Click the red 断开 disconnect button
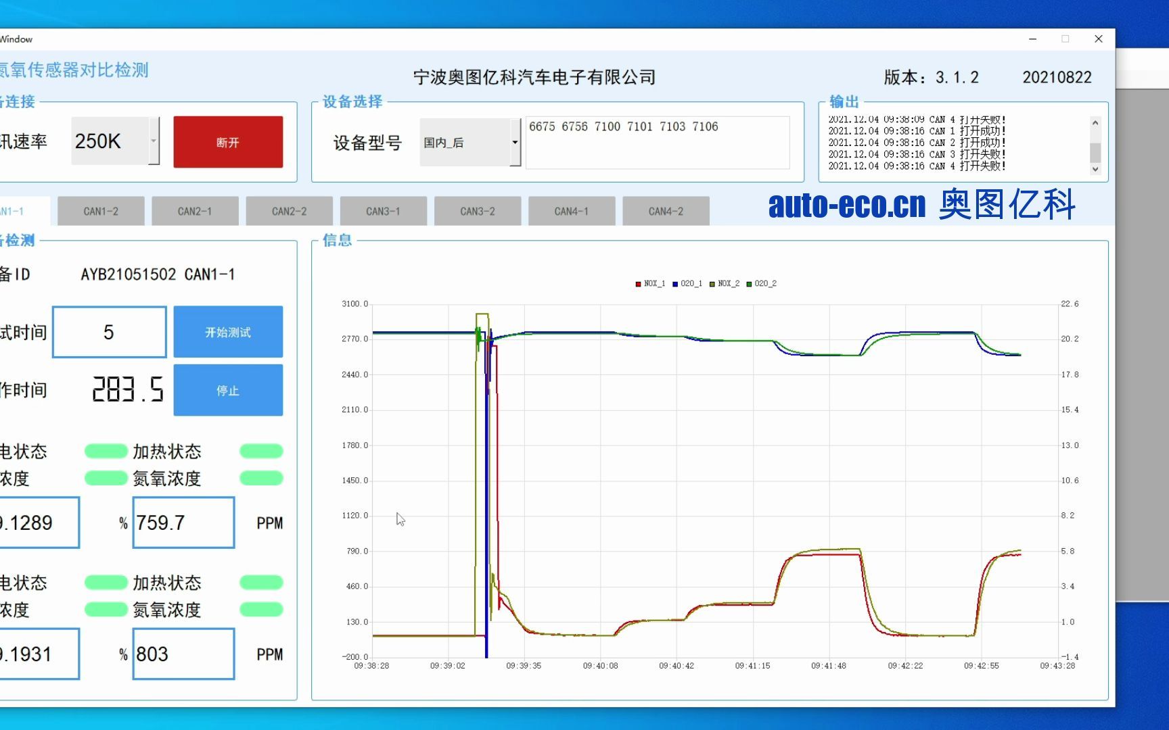 (x=228, y=142)
